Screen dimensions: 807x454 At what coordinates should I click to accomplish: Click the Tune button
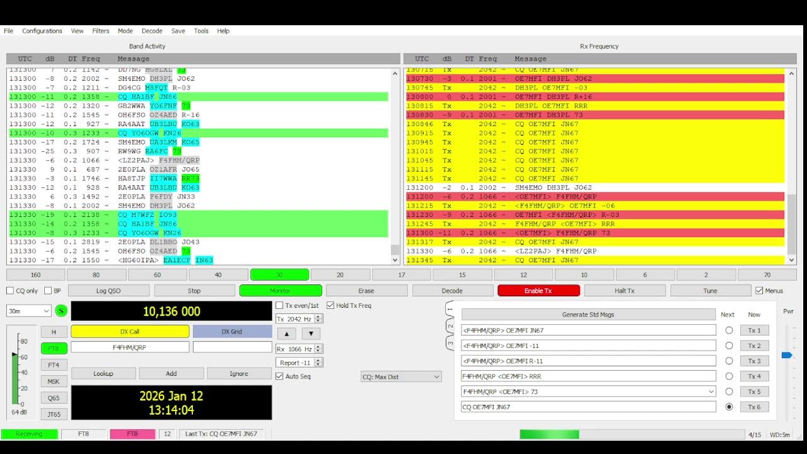(711, 291)
